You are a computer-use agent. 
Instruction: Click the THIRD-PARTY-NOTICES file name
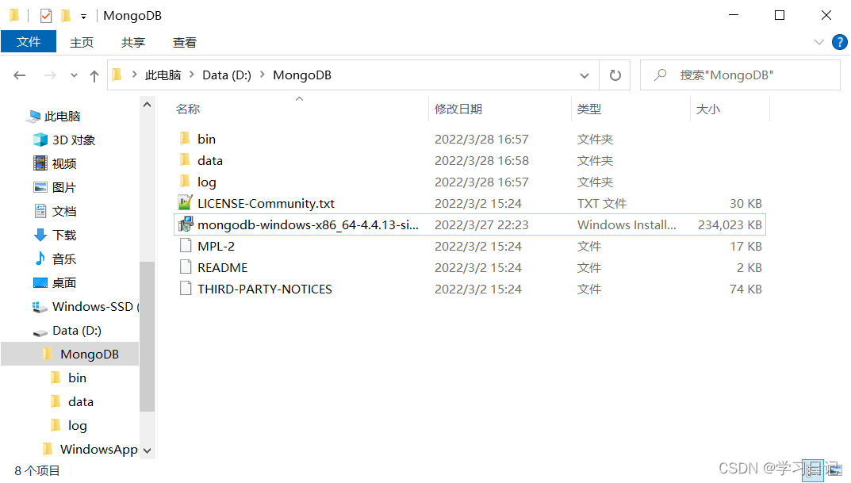point(265,289)
